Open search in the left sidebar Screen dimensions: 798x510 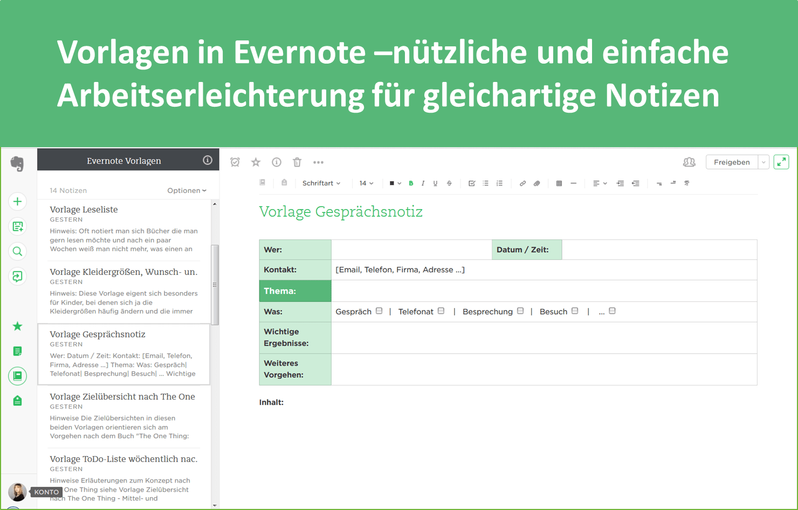pos(17,251)
